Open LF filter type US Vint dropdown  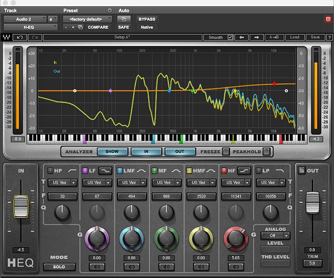pos(97,183)
